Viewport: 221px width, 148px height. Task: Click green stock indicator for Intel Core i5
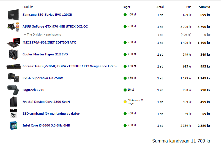pos(125,125)
